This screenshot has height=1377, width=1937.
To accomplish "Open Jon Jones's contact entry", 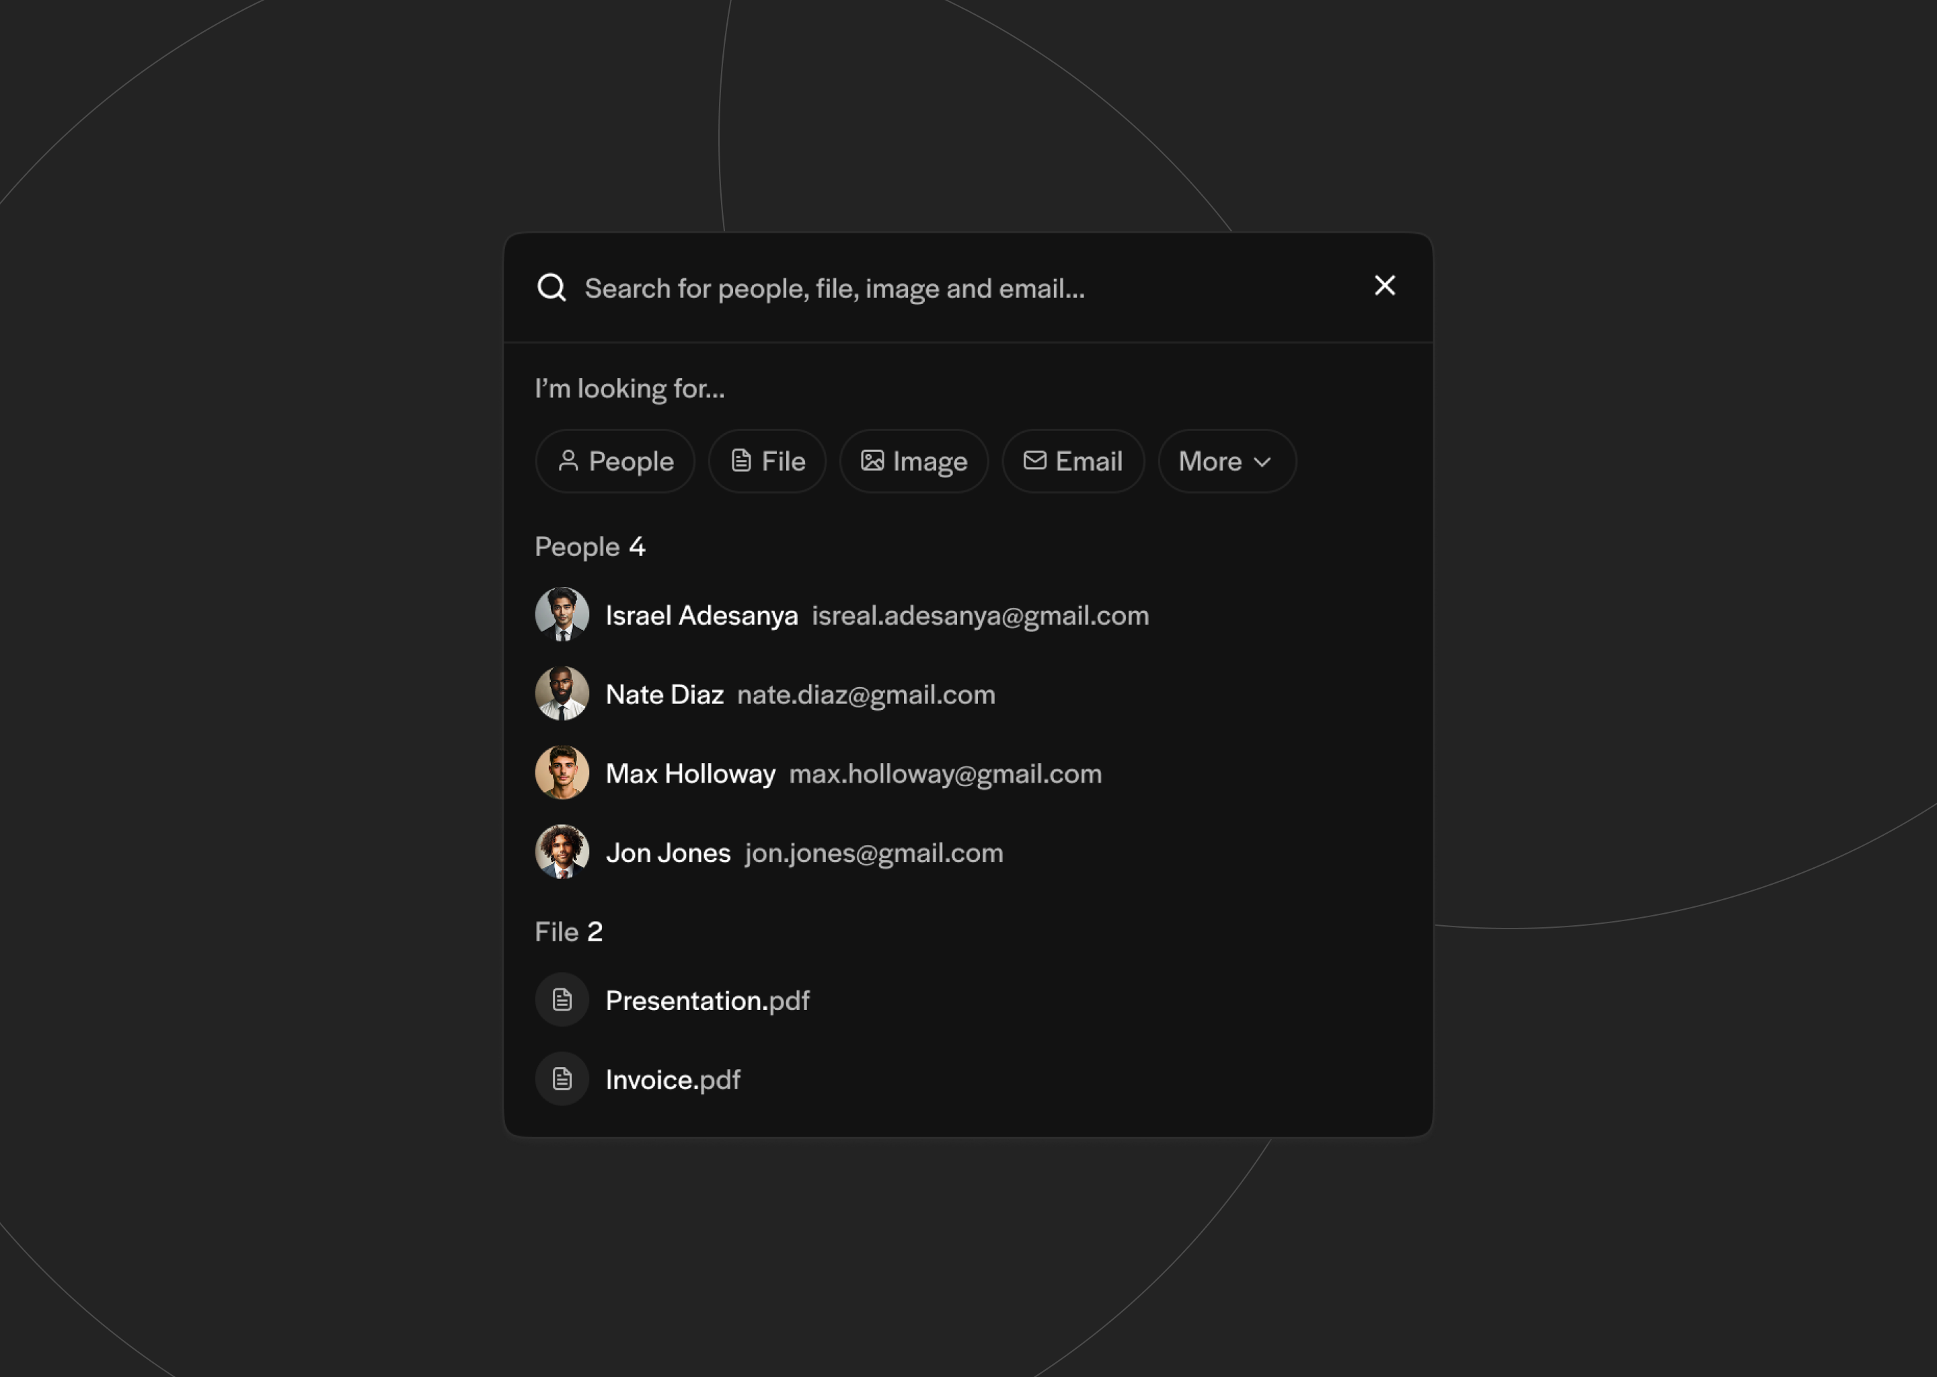I will click(x=667, y=852).
